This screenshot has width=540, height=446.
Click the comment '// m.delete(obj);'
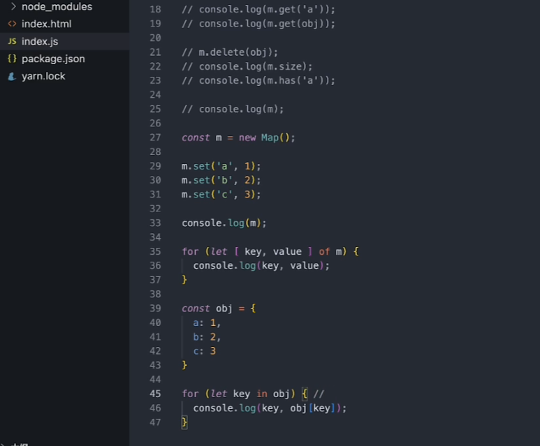pyautogui.click(x=230, y=52)
